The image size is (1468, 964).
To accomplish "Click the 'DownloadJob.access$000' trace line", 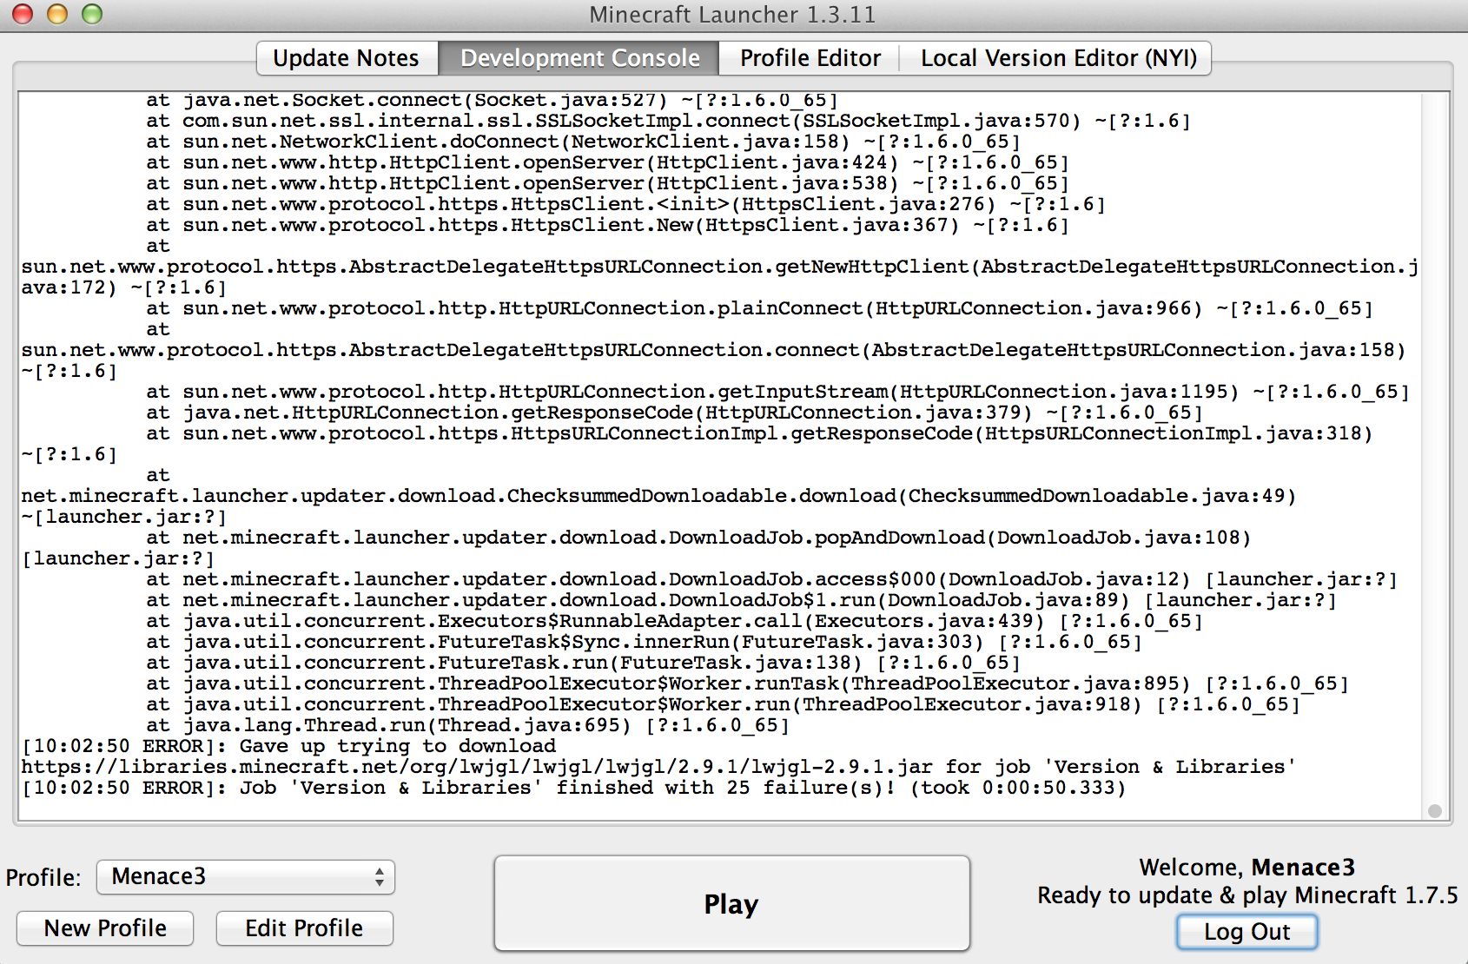I will [771, 579].
